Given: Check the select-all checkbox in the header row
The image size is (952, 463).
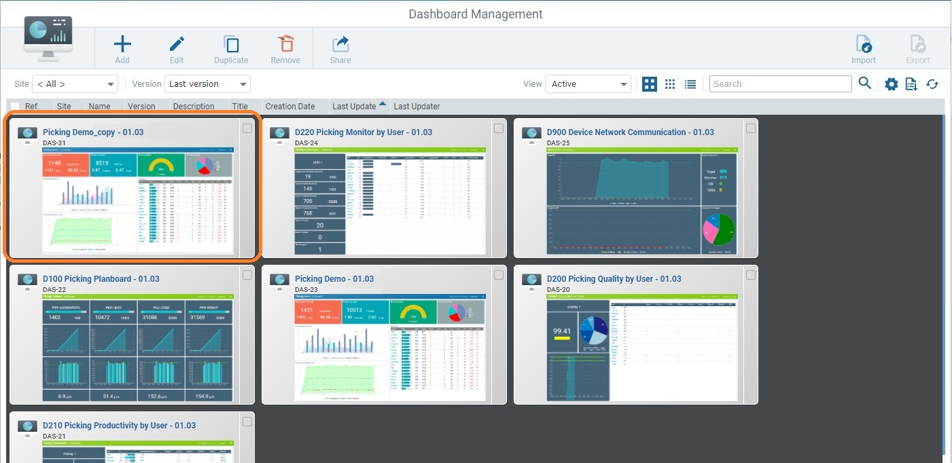Looking at the screenshot, I should (x=14, y=106).
